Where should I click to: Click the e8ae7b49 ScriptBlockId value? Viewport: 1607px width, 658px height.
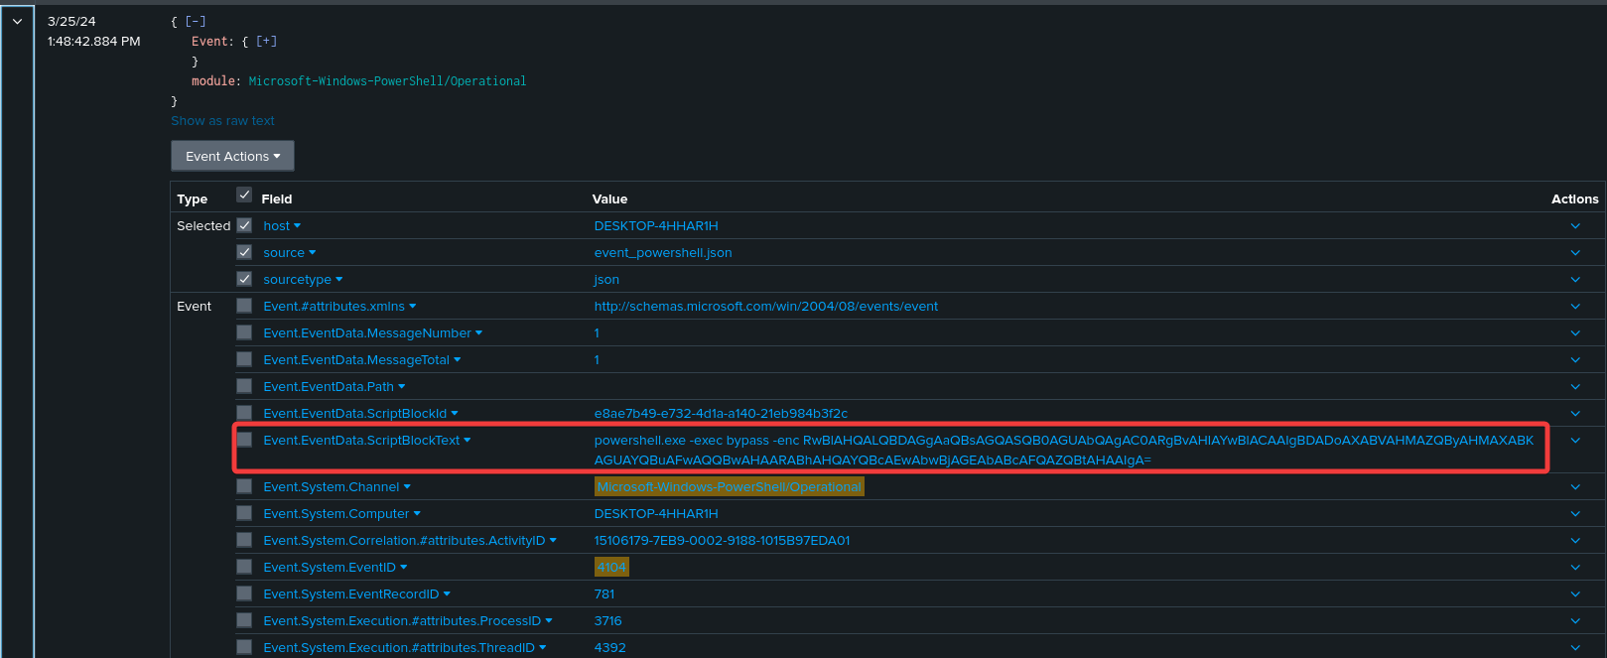pyautogui.click(x=721, y=414)
